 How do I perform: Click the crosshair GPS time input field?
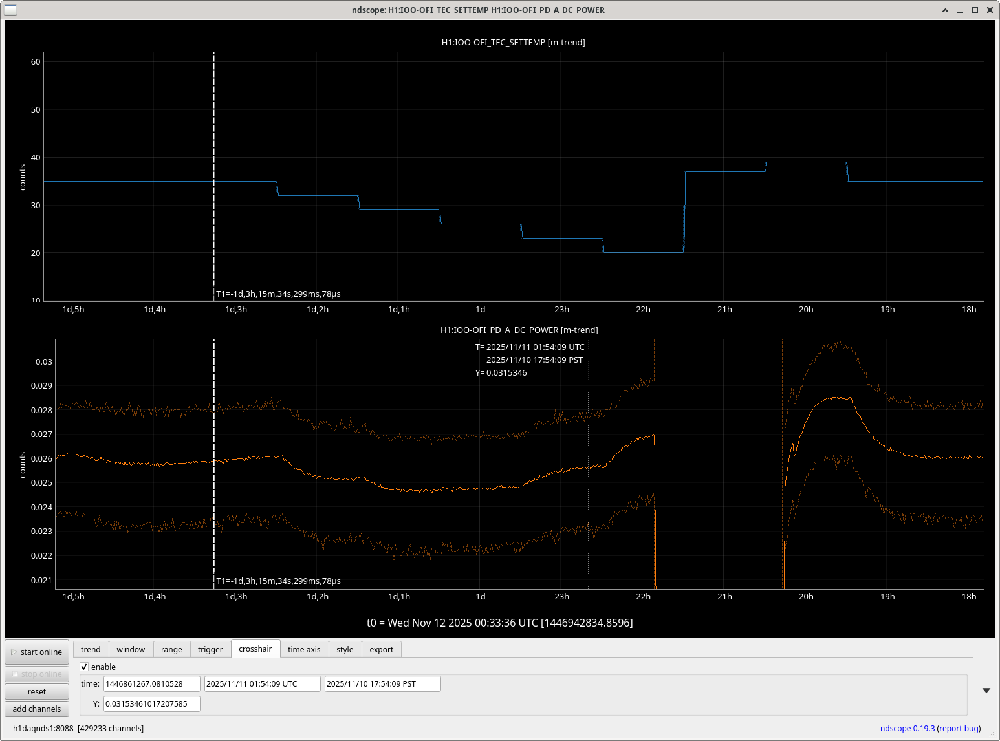coord(151,683)
